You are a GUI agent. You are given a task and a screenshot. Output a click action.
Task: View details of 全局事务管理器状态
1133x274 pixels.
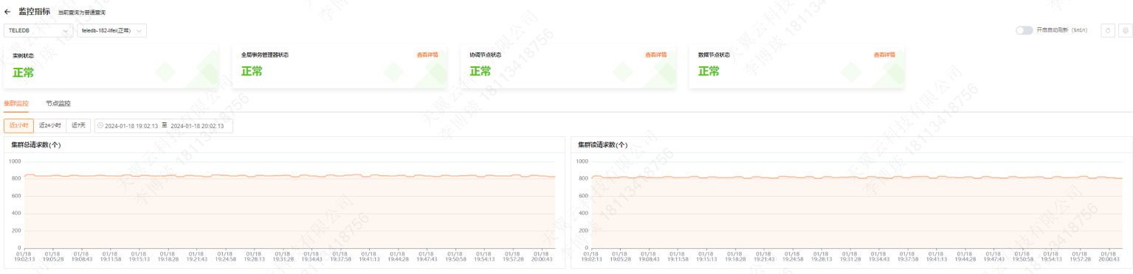click(x=427, y=55)
